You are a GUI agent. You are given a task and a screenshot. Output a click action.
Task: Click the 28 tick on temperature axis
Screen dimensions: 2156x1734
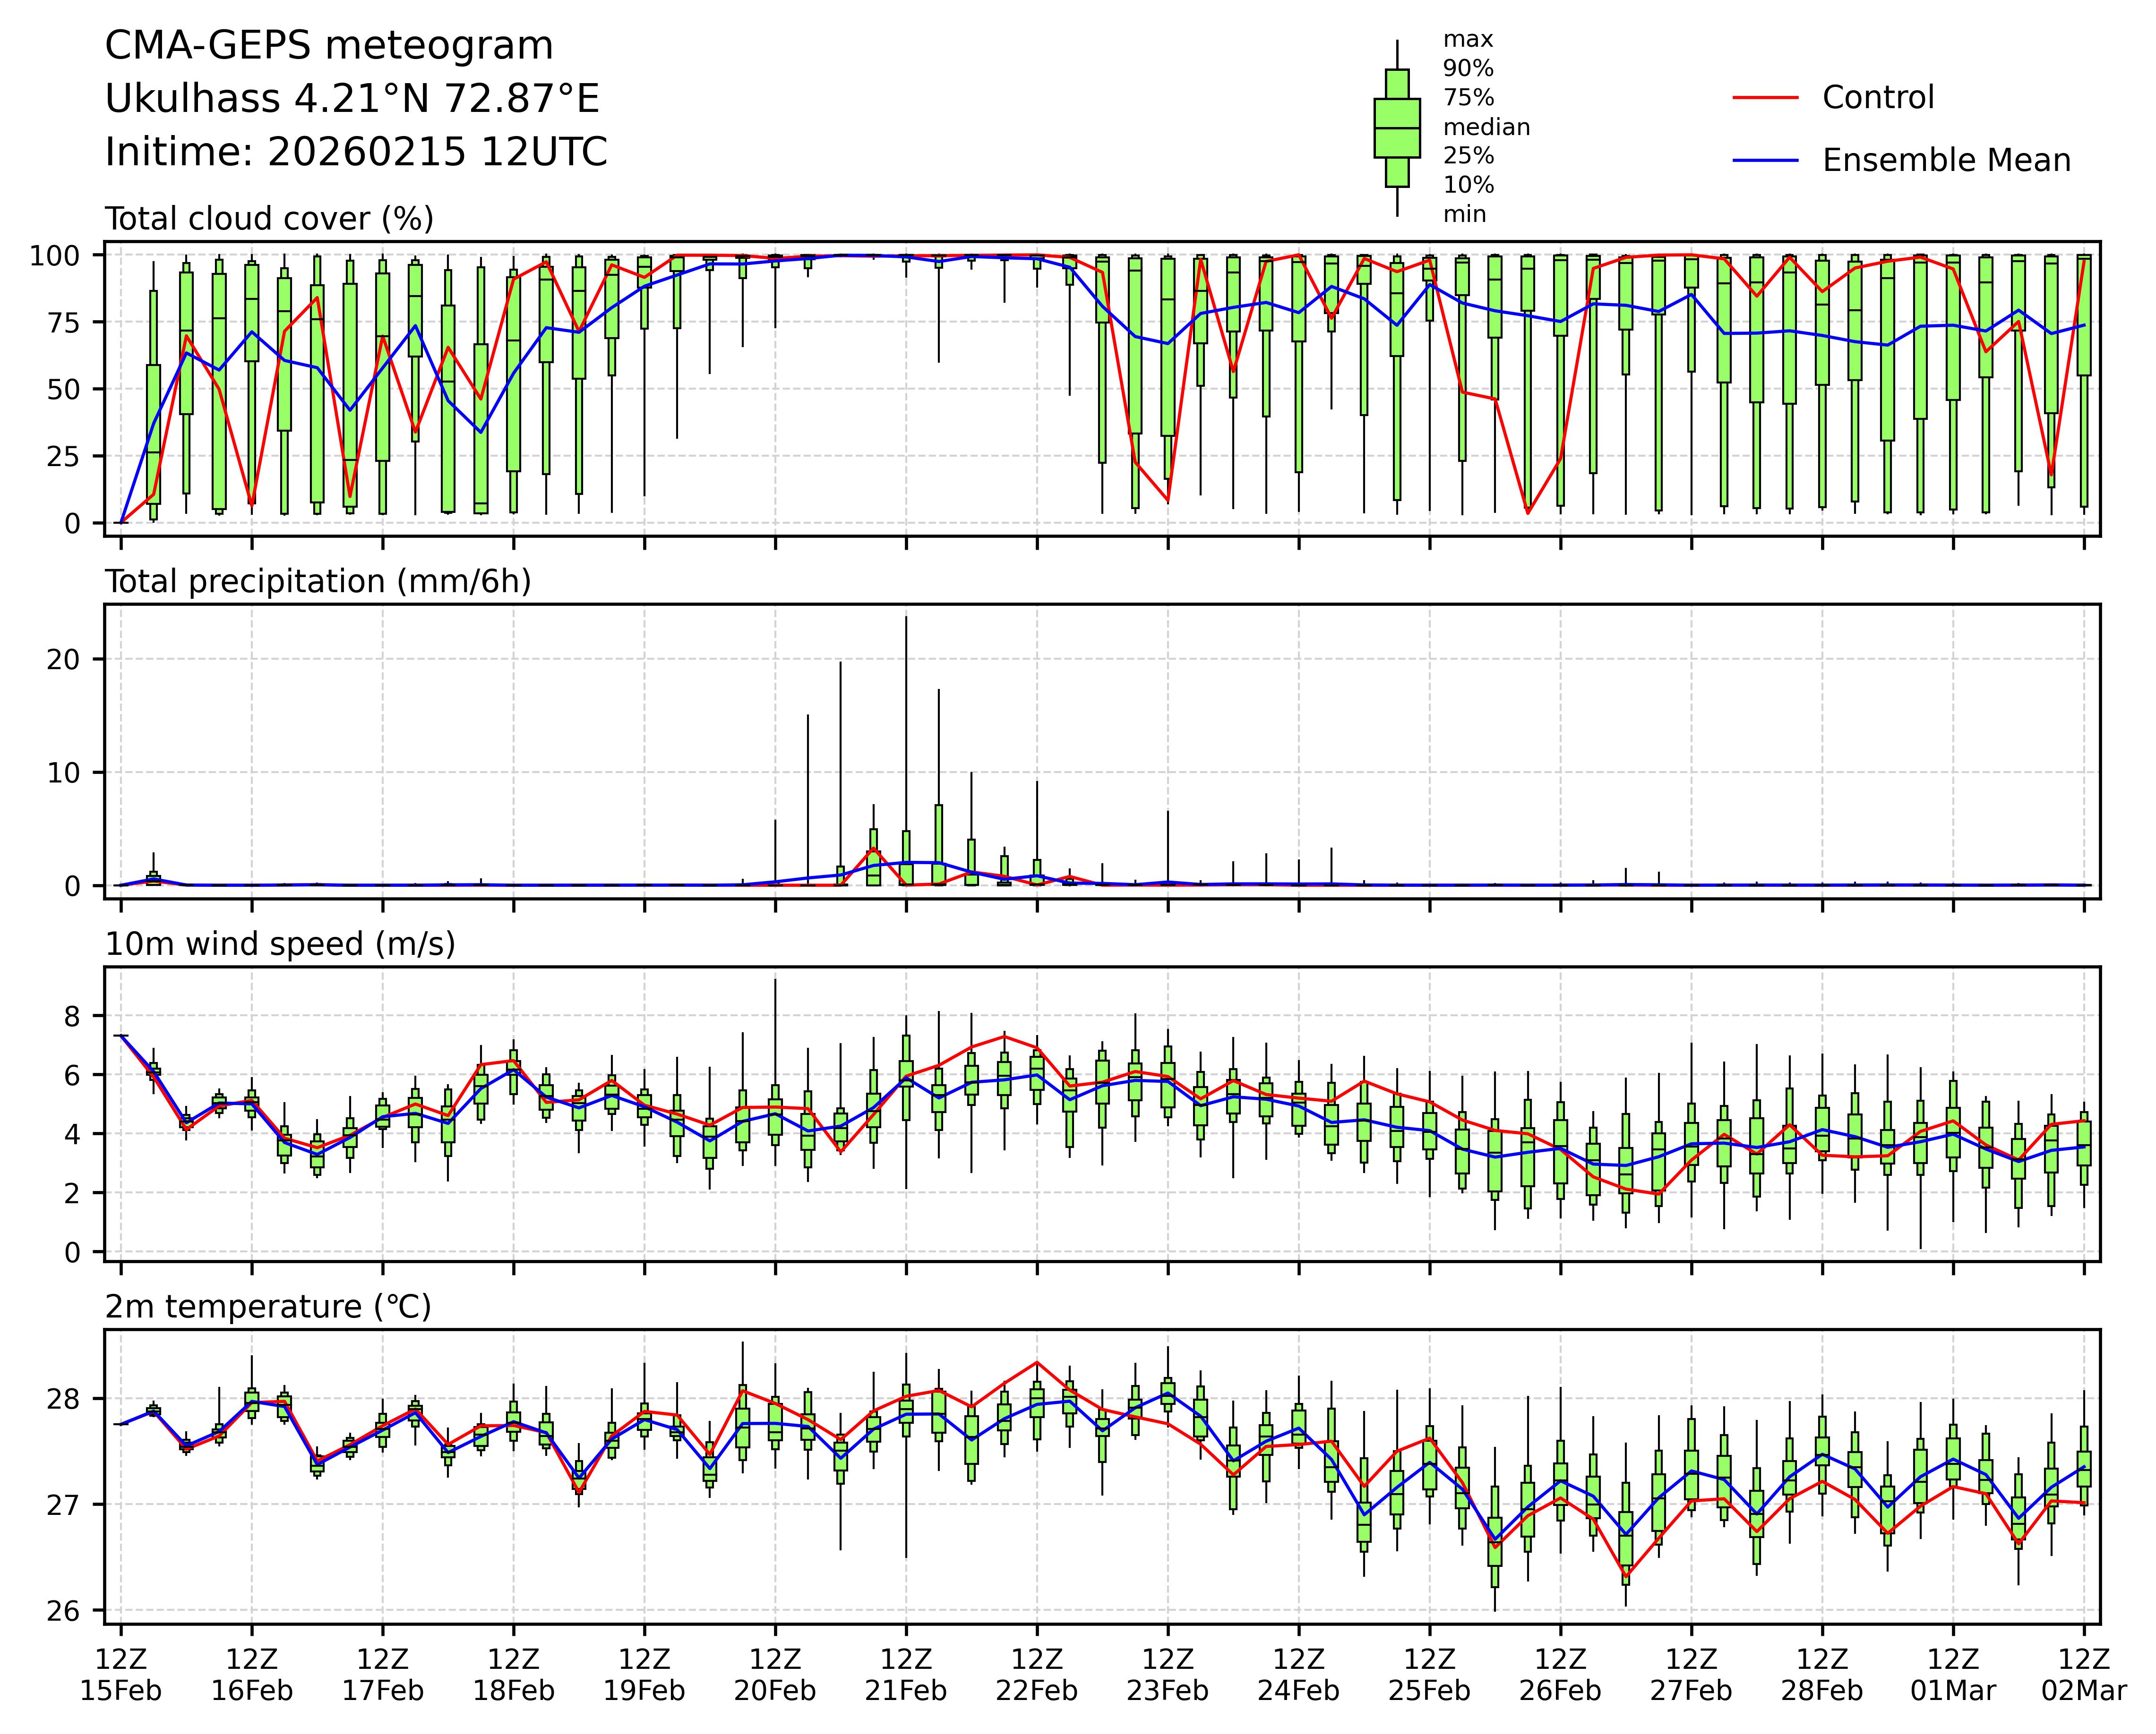pos(62,1399)
